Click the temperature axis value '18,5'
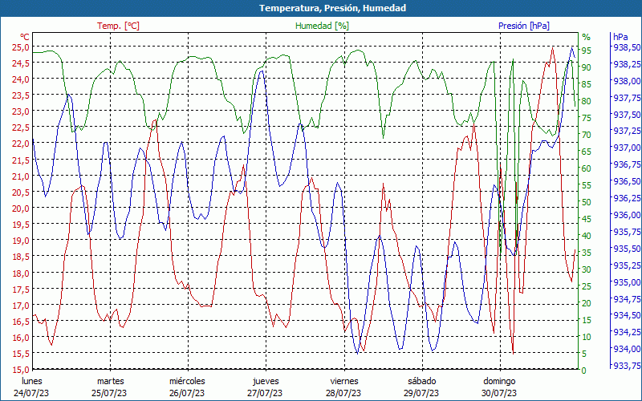The height and width of the screenshot is (401, 642). coord(21,257)
